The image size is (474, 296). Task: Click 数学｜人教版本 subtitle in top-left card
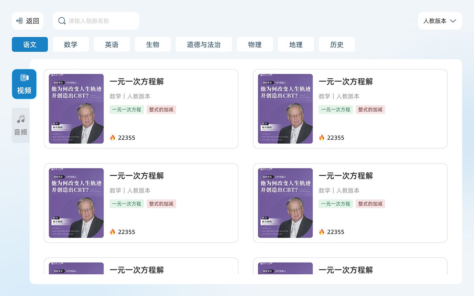point(130,96)
